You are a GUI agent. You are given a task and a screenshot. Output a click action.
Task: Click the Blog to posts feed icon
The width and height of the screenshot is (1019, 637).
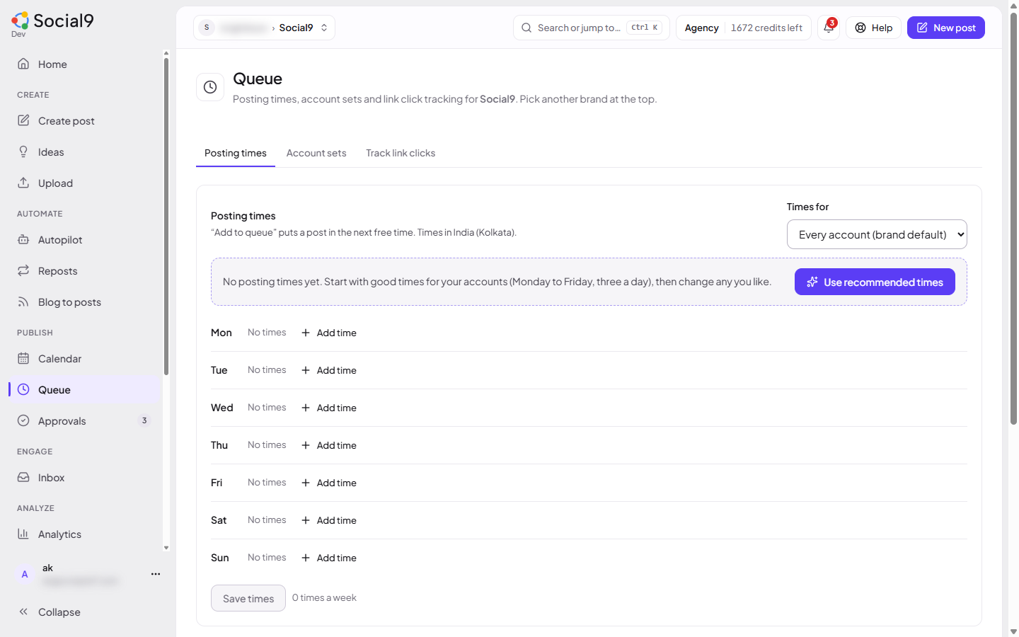point(23,302)
